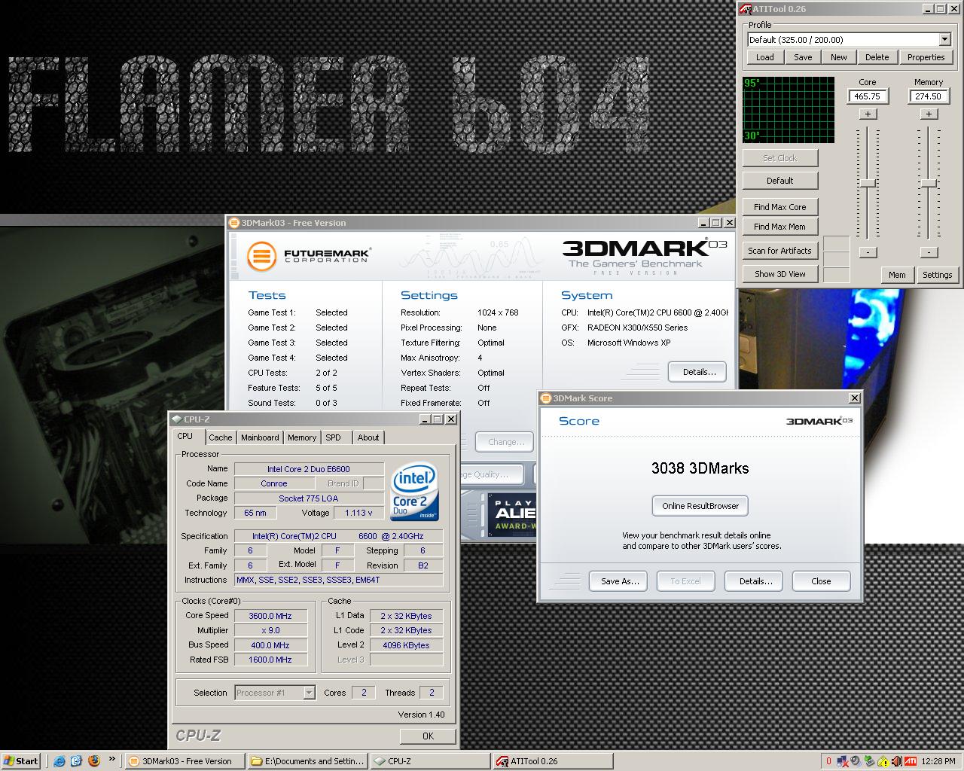Start Find Max Core in ATITool

point(780,207)
